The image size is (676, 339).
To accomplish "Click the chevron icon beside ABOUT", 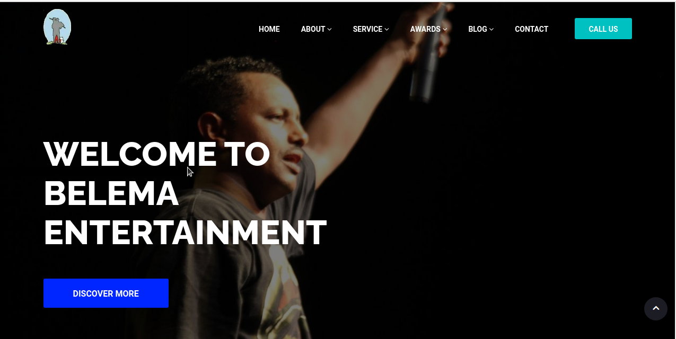I will (330, 30).
